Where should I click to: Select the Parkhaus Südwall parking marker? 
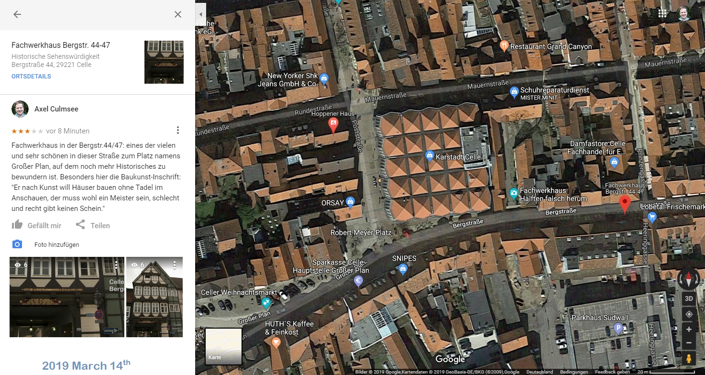618,329
